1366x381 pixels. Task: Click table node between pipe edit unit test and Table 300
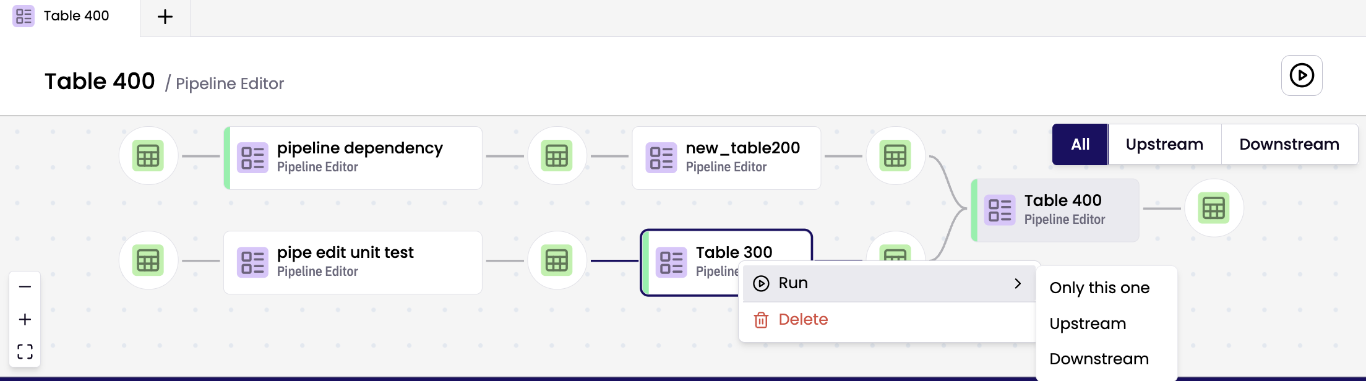(x=557, y=260)
